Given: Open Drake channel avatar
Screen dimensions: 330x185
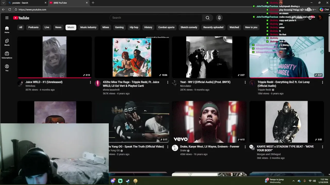Looking at the screenshot, I should click(175, 148).
